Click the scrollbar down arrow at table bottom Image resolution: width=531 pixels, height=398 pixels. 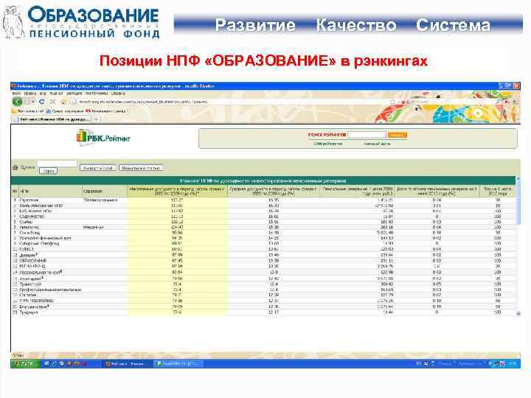click(518, 314)
